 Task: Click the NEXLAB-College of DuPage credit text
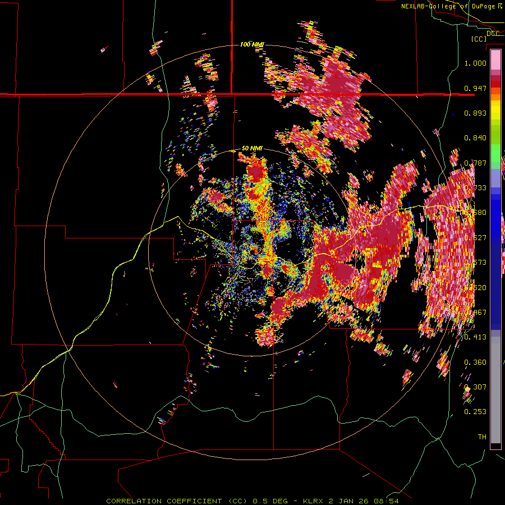(451, 6)
